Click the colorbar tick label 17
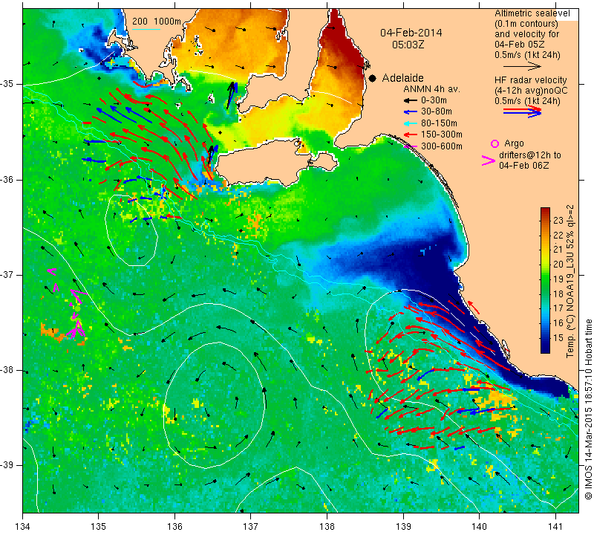The width and height of the screenshot is (594, 535). [x=558, y=308]
